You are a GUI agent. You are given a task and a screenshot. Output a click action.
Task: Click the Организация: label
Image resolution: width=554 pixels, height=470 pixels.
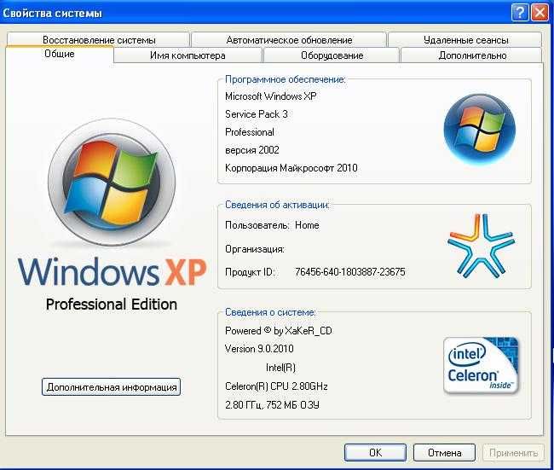255,249
